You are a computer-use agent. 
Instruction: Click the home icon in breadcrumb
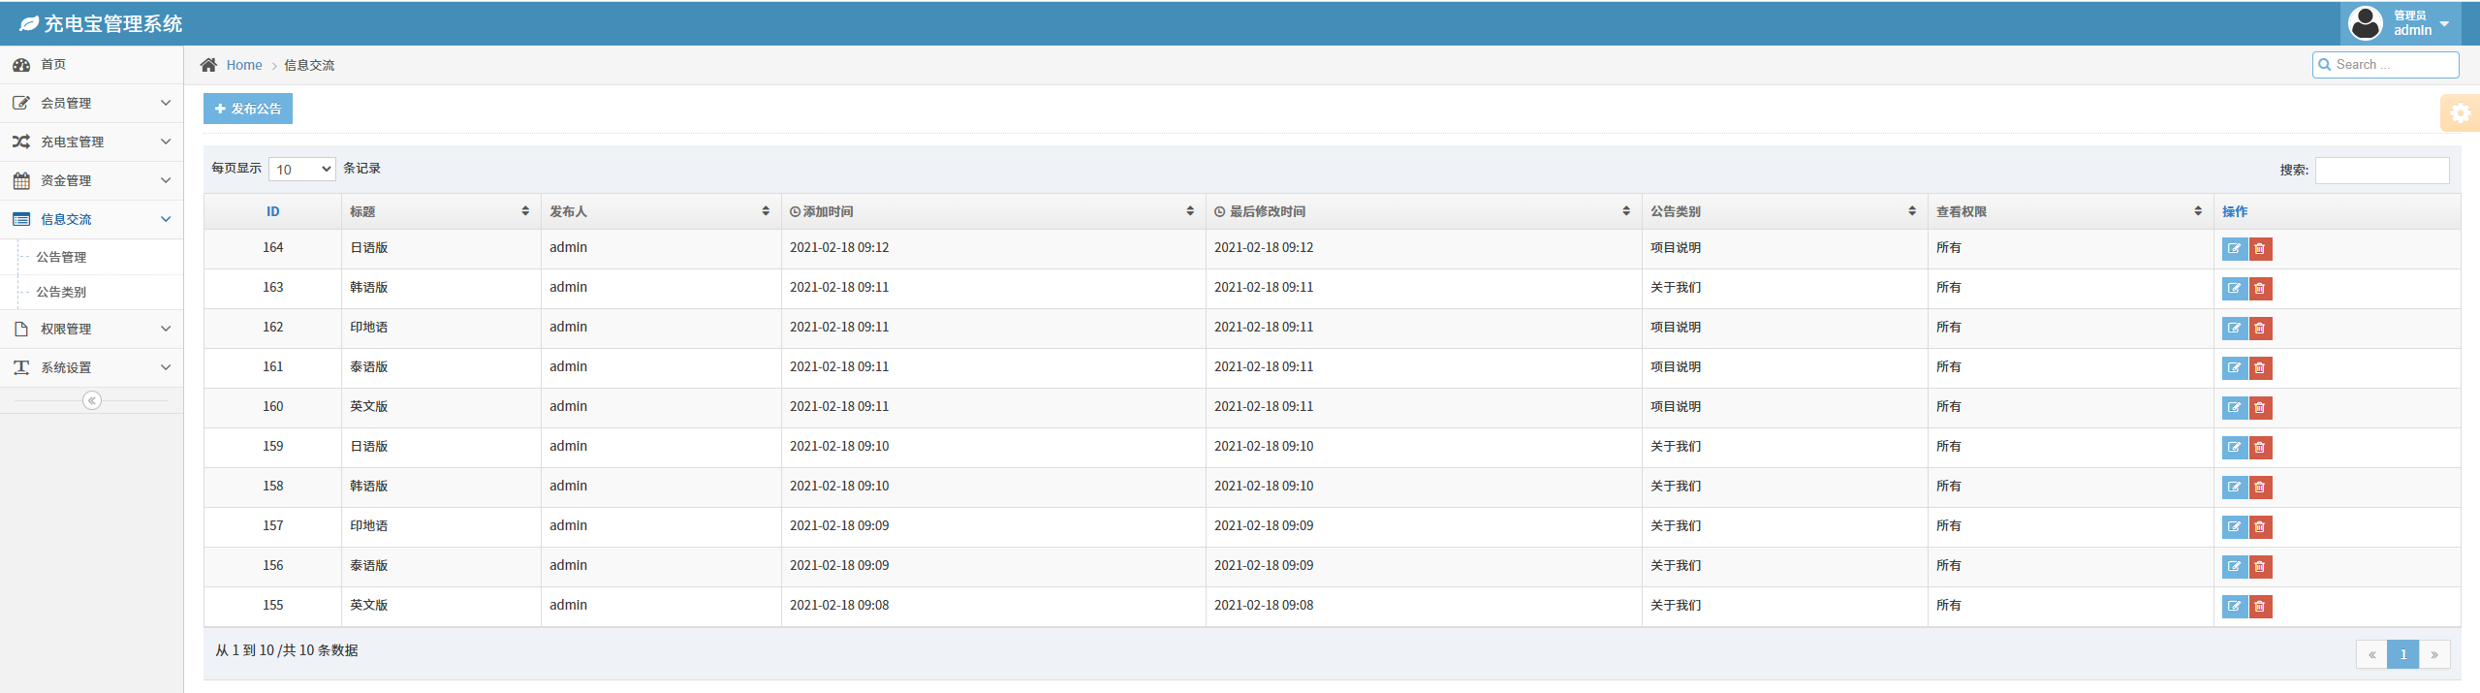point(208,65)
